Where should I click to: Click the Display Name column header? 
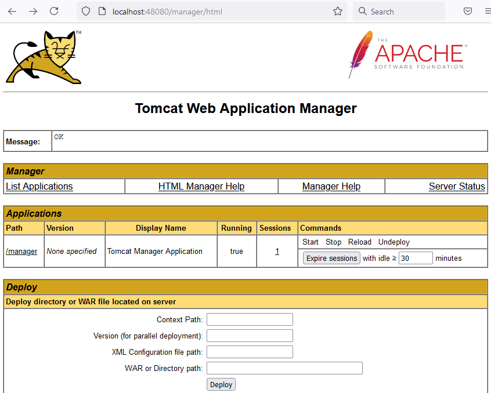(x=161, y=228)
